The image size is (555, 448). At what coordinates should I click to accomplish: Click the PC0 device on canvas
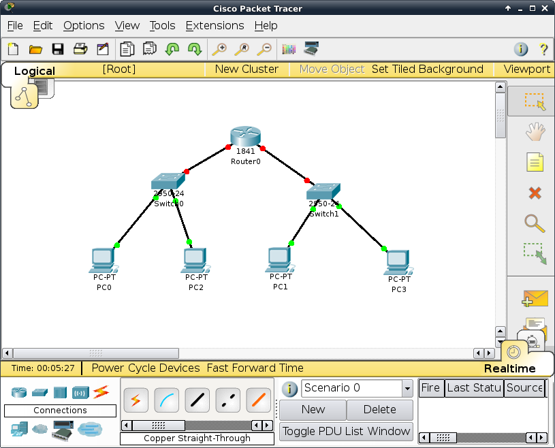pyautogui.click(x=104, y=260)
